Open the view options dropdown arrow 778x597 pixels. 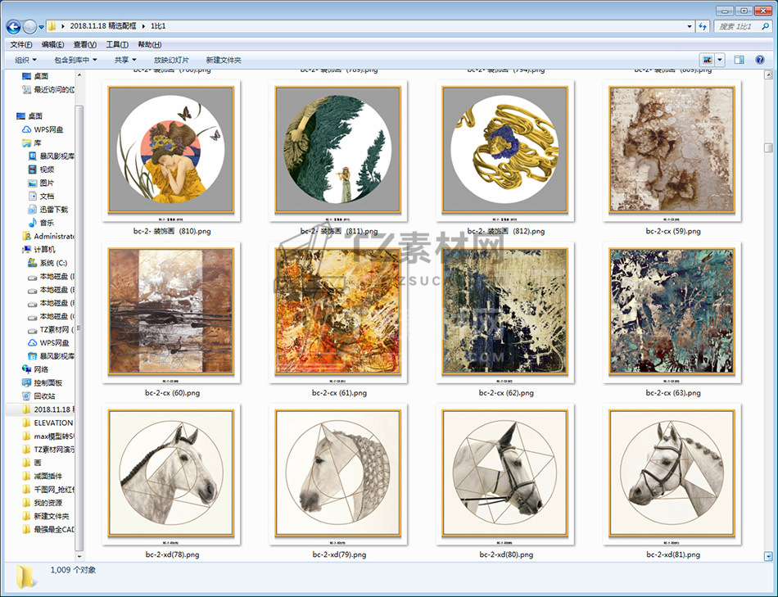(720, 60)
